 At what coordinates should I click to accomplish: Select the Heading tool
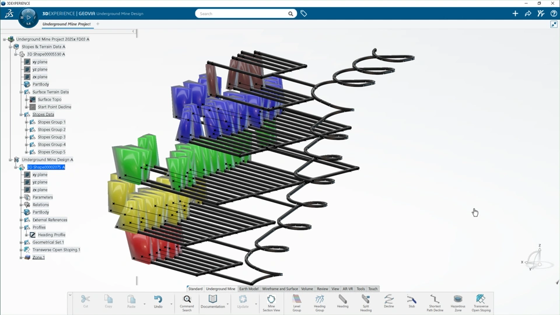pyautogui.click(x=342, y=302)
